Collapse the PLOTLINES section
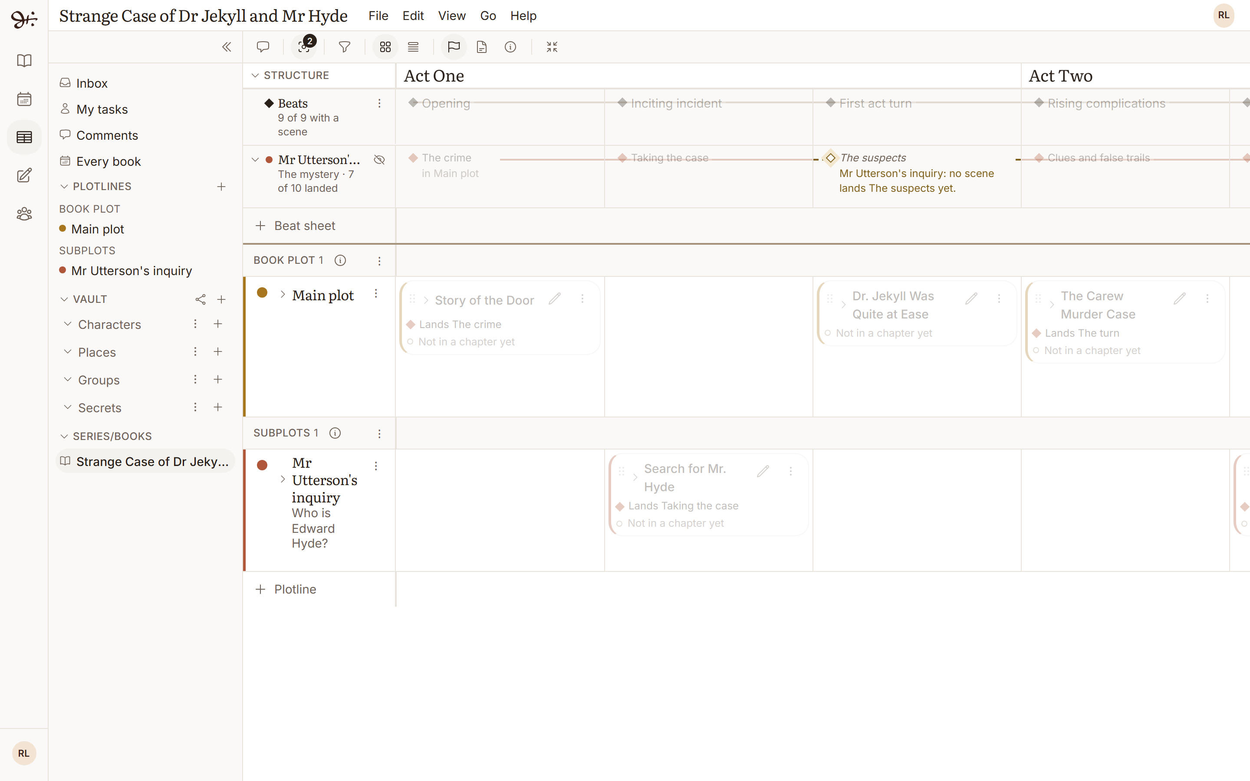This screenshot has height=781, width=1250. (64, 187)
